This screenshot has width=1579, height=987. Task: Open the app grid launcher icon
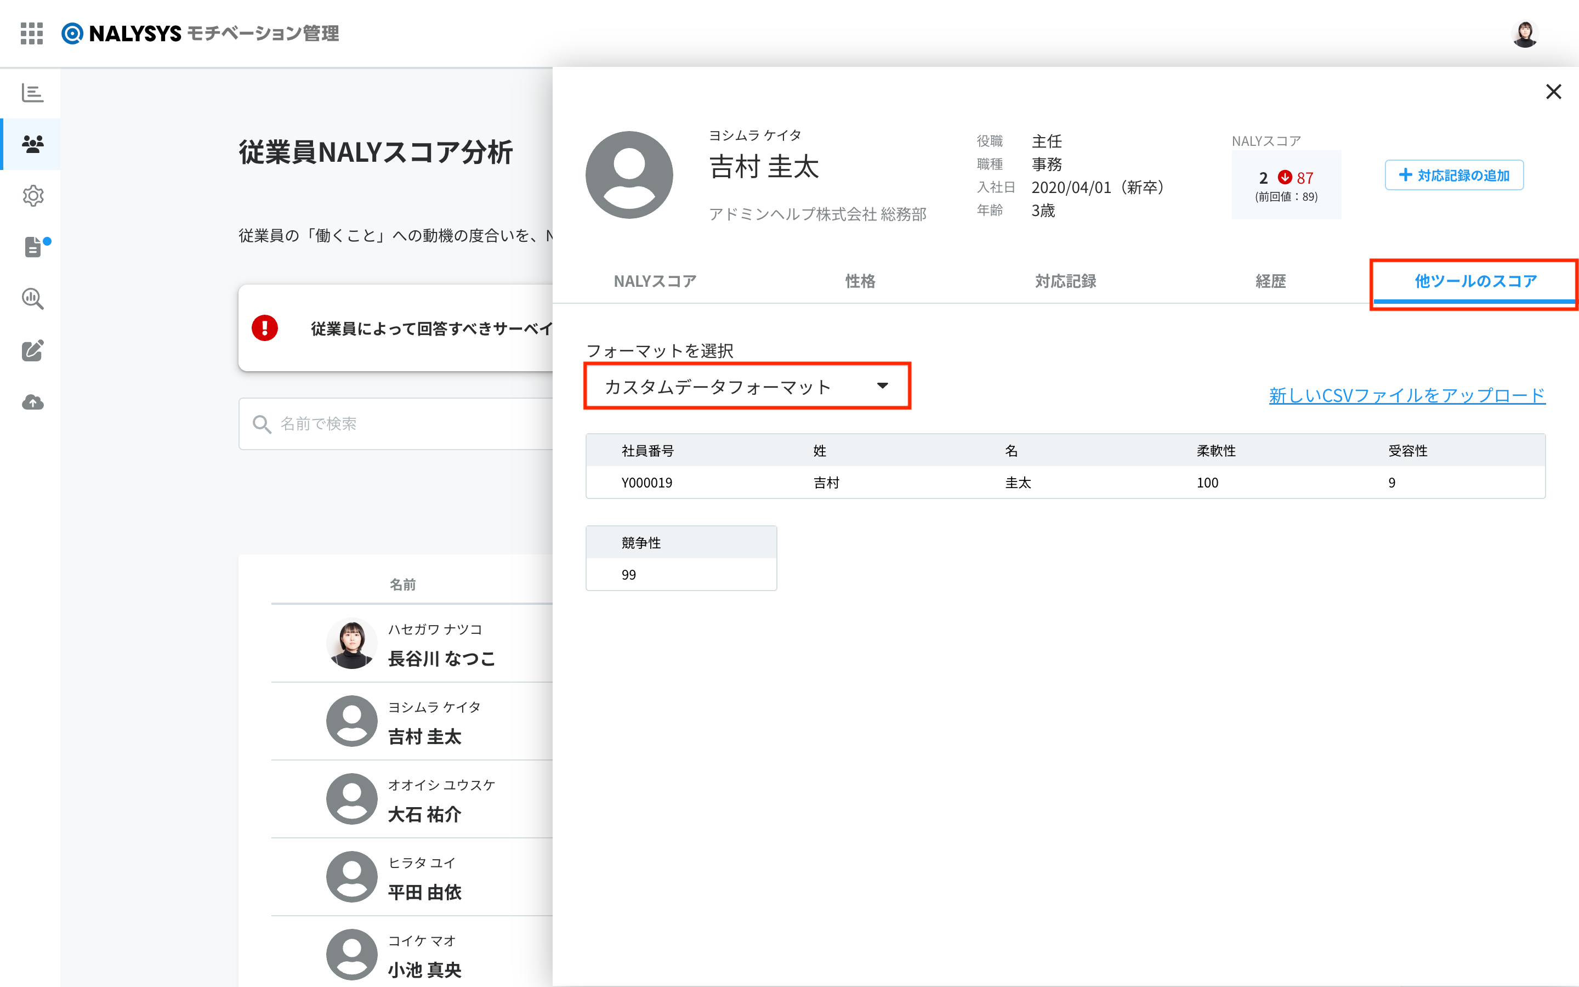click(31, 33)
